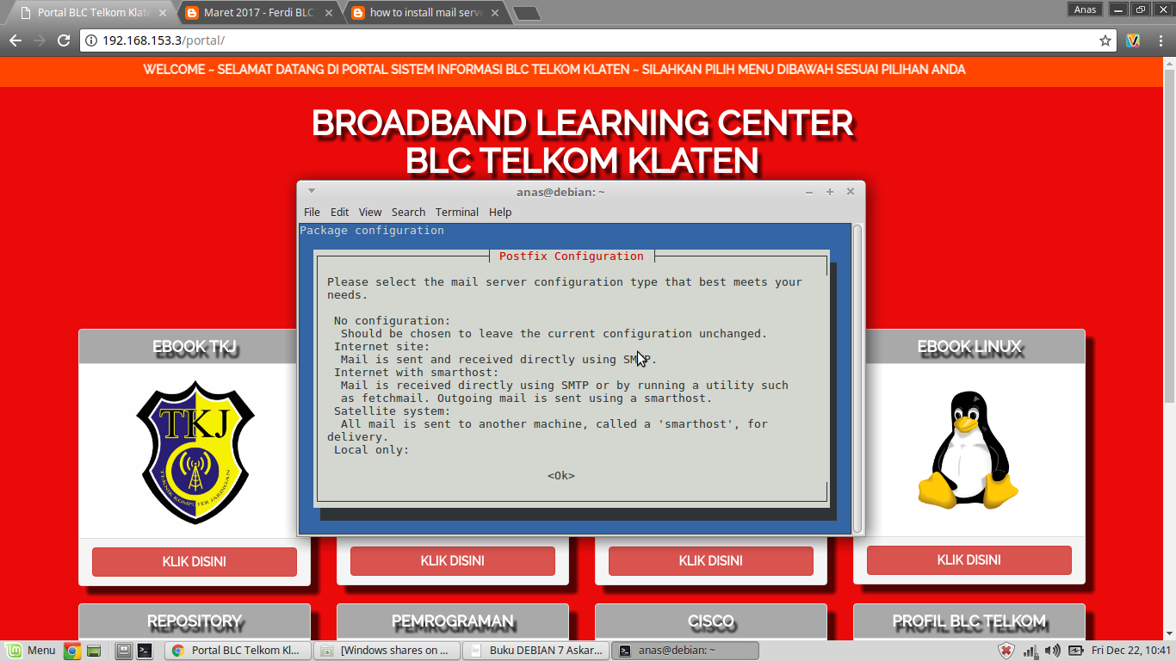
Task: Launch terminal from taskbar quick launcher
Action: (x=145, y=651)
